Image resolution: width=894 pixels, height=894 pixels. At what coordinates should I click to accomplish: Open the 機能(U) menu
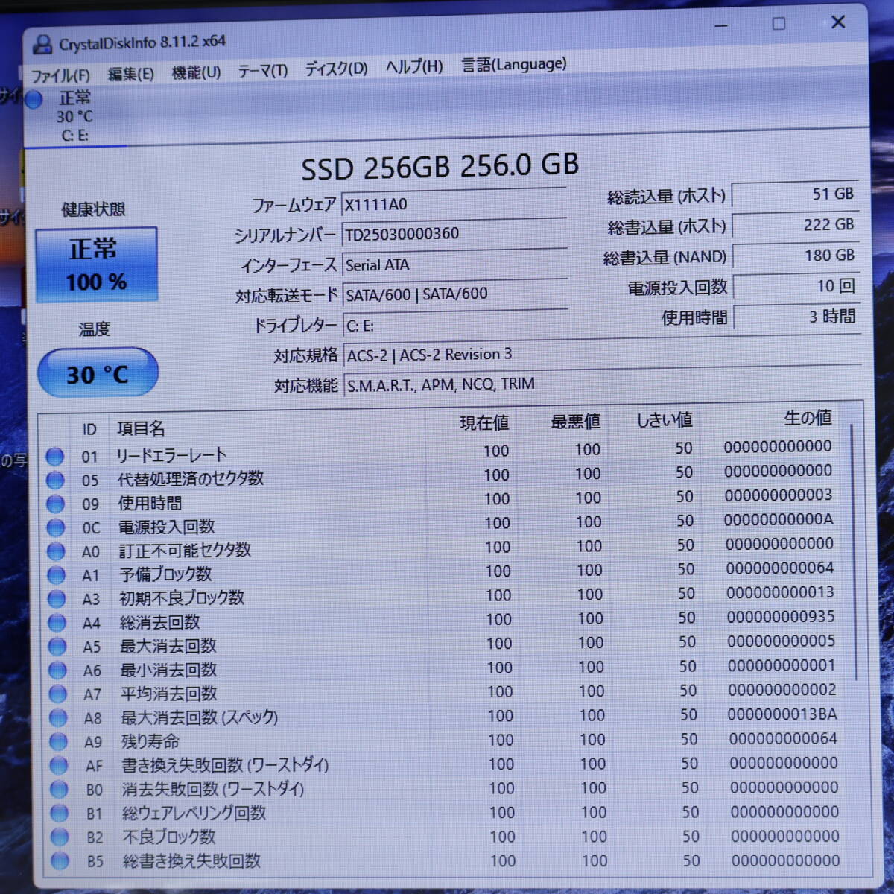click(x=196, y=72)
